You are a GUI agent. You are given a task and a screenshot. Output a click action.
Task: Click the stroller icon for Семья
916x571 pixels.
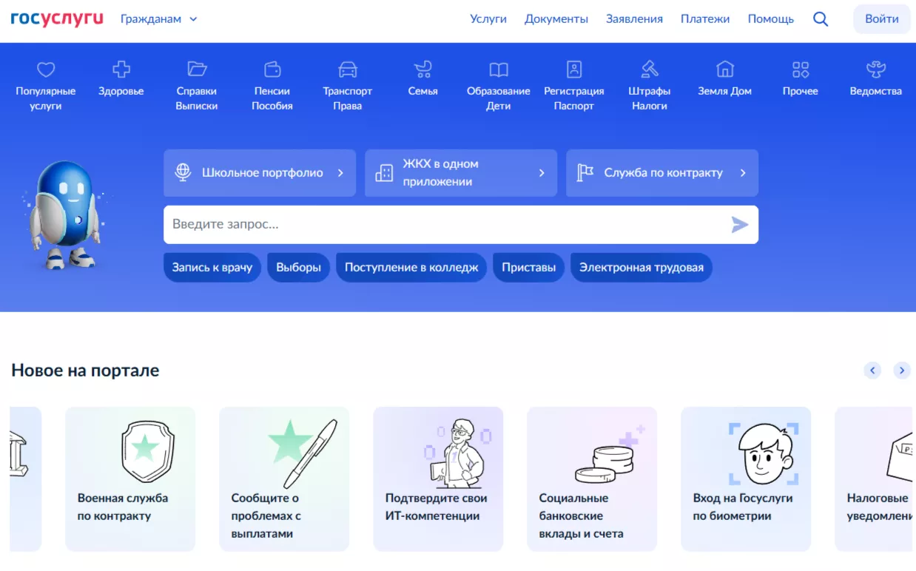pos(422,69)
